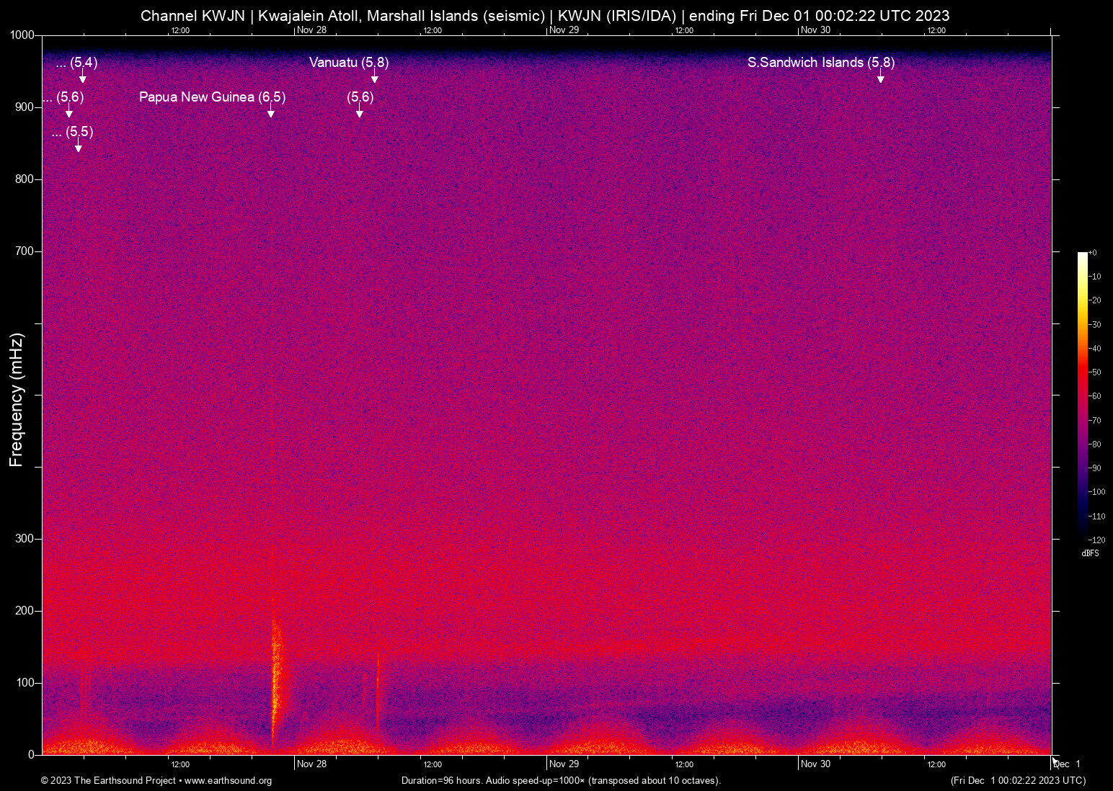Viewport: 1113px width, 791px height.
Task: Click the arrow below the (5.6) Vanuatu aftershock label
Action: pos(360,113)
